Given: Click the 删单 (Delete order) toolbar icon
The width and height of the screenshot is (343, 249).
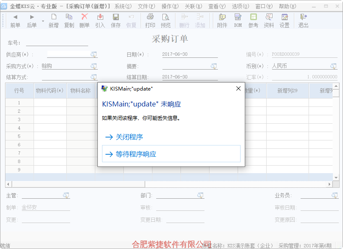Looking at the screenshot, I should (84, 20).
